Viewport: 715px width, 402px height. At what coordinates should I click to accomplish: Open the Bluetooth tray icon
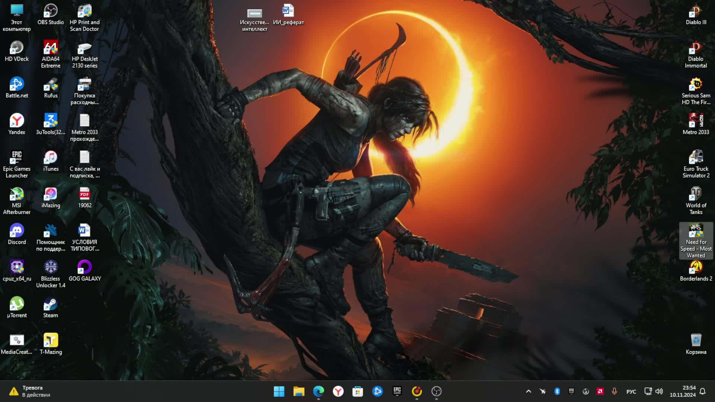click(x=557, y=391)
